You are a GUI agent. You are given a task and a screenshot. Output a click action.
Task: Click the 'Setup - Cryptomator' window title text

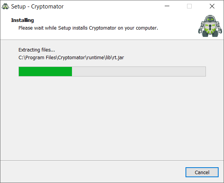[37, 7]
